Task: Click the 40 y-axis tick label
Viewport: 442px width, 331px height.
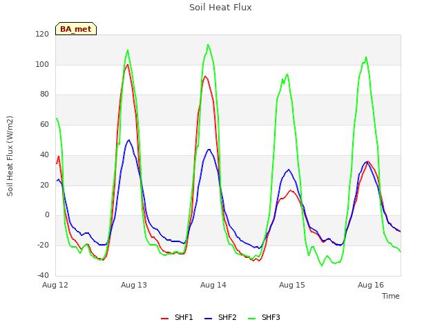Action: click(x=44, y=154)
